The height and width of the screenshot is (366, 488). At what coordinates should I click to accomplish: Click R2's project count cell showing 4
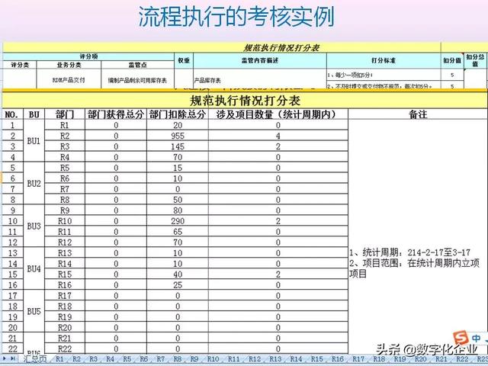click(x=278, y=136)
